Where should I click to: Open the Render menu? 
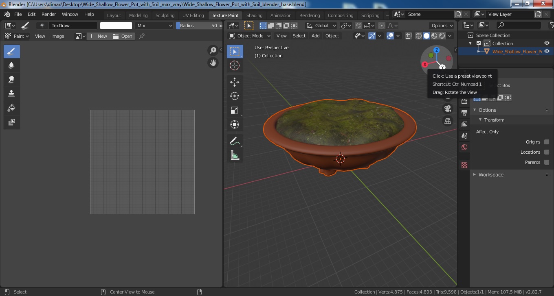tap(49, 14)
